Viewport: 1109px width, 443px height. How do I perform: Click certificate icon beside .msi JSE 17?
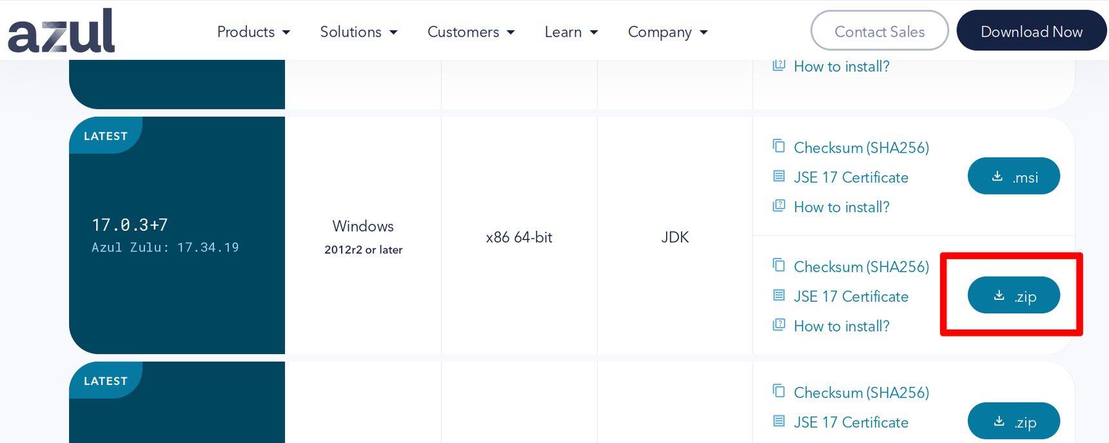click(x=779, y=176)
